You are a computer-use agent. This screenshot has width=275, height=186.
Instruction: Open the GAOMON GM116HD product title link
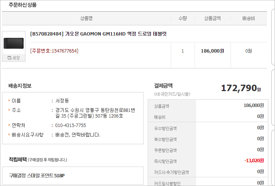tap(98, 34)
